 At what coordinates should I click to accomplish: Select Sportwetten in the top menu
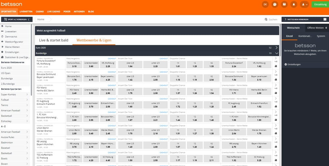(9, 12)
